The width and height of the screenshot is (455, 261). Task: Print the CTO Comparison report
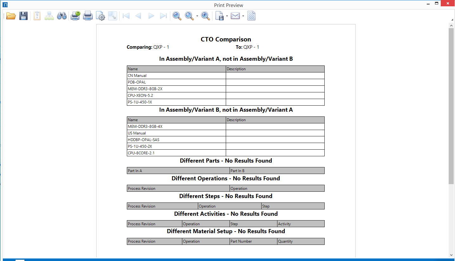(88, 16)
